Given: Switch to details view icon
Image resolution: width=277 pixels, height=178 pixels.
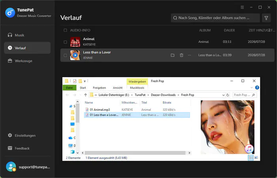Looking at the screenshot, I should (250, 158).
